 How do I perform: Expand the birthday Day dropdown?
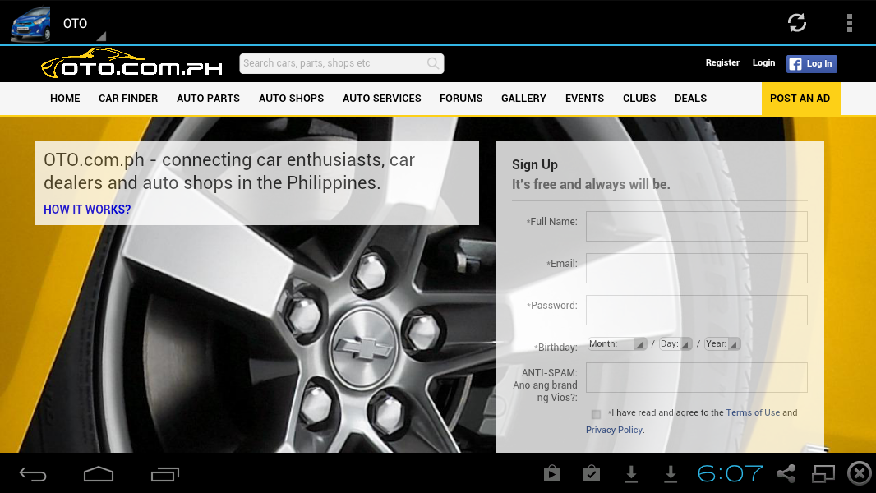pyautogui.click(x=675, y=344)
